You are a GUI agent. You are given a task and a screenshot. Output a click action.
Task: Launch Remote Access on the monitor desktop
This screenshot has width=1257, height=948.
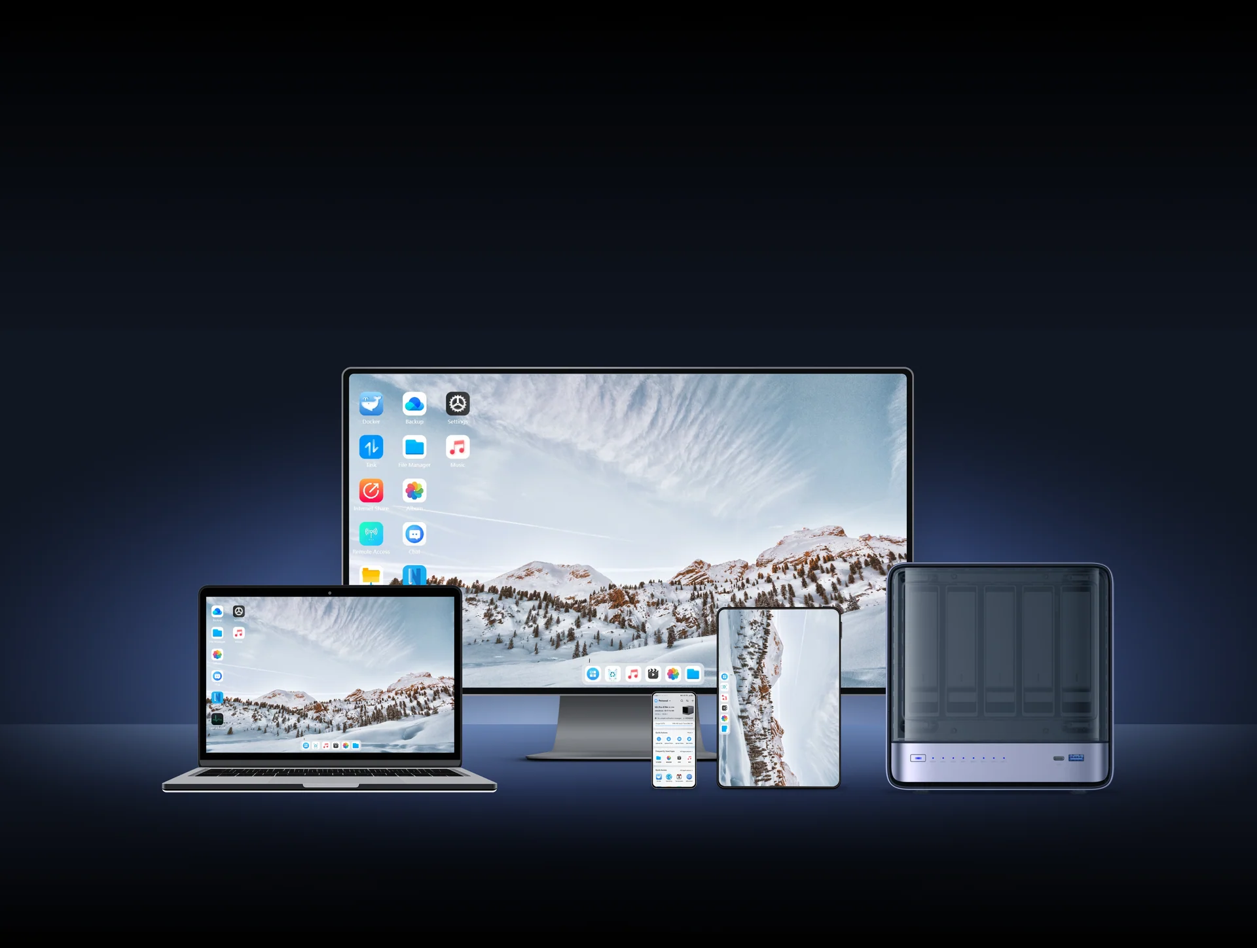(371, 534)
